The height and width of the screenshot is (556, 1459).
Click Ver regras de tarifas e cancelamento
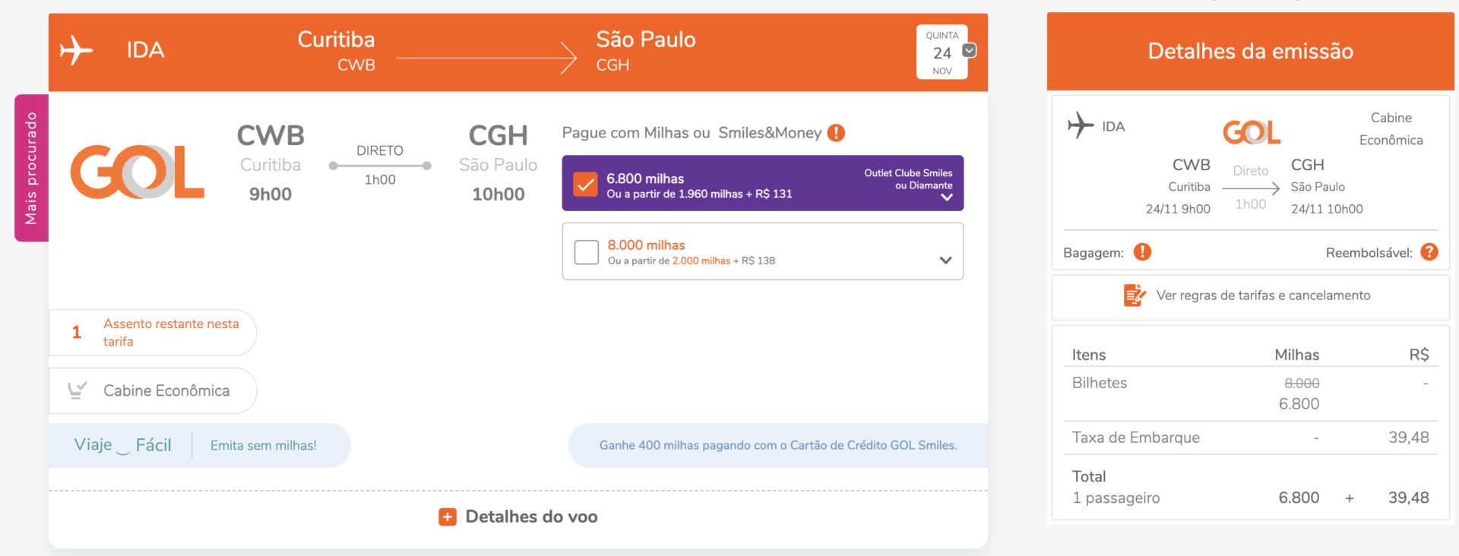pos(1263,295)
